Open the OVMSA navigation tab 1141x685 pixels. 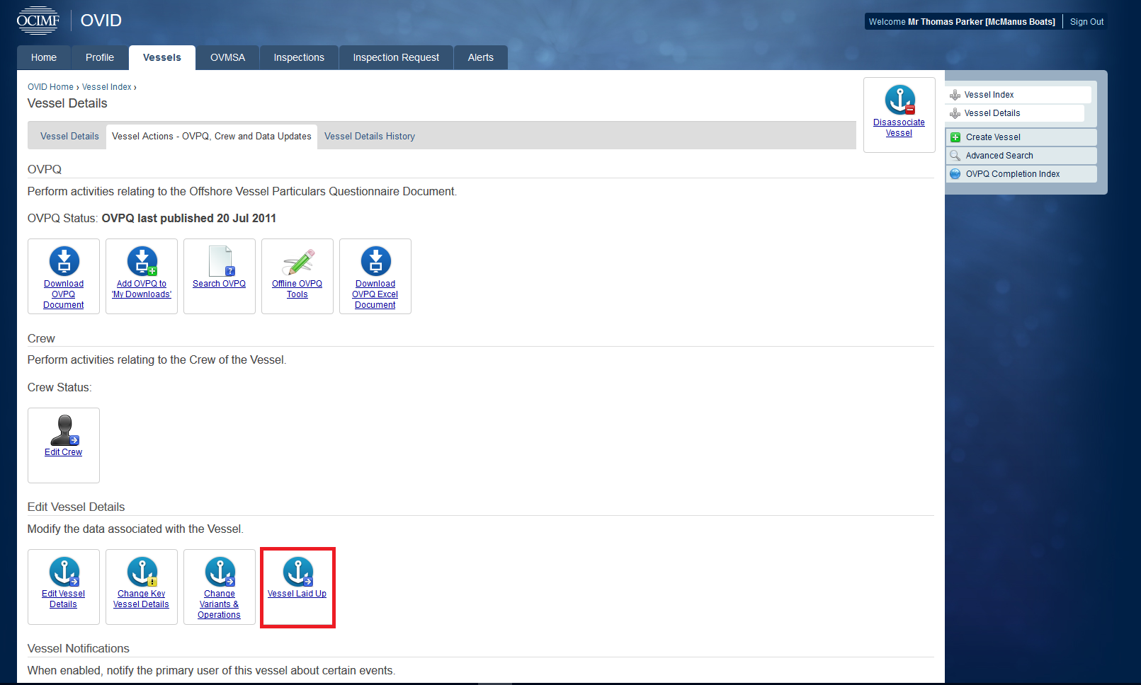227,58
